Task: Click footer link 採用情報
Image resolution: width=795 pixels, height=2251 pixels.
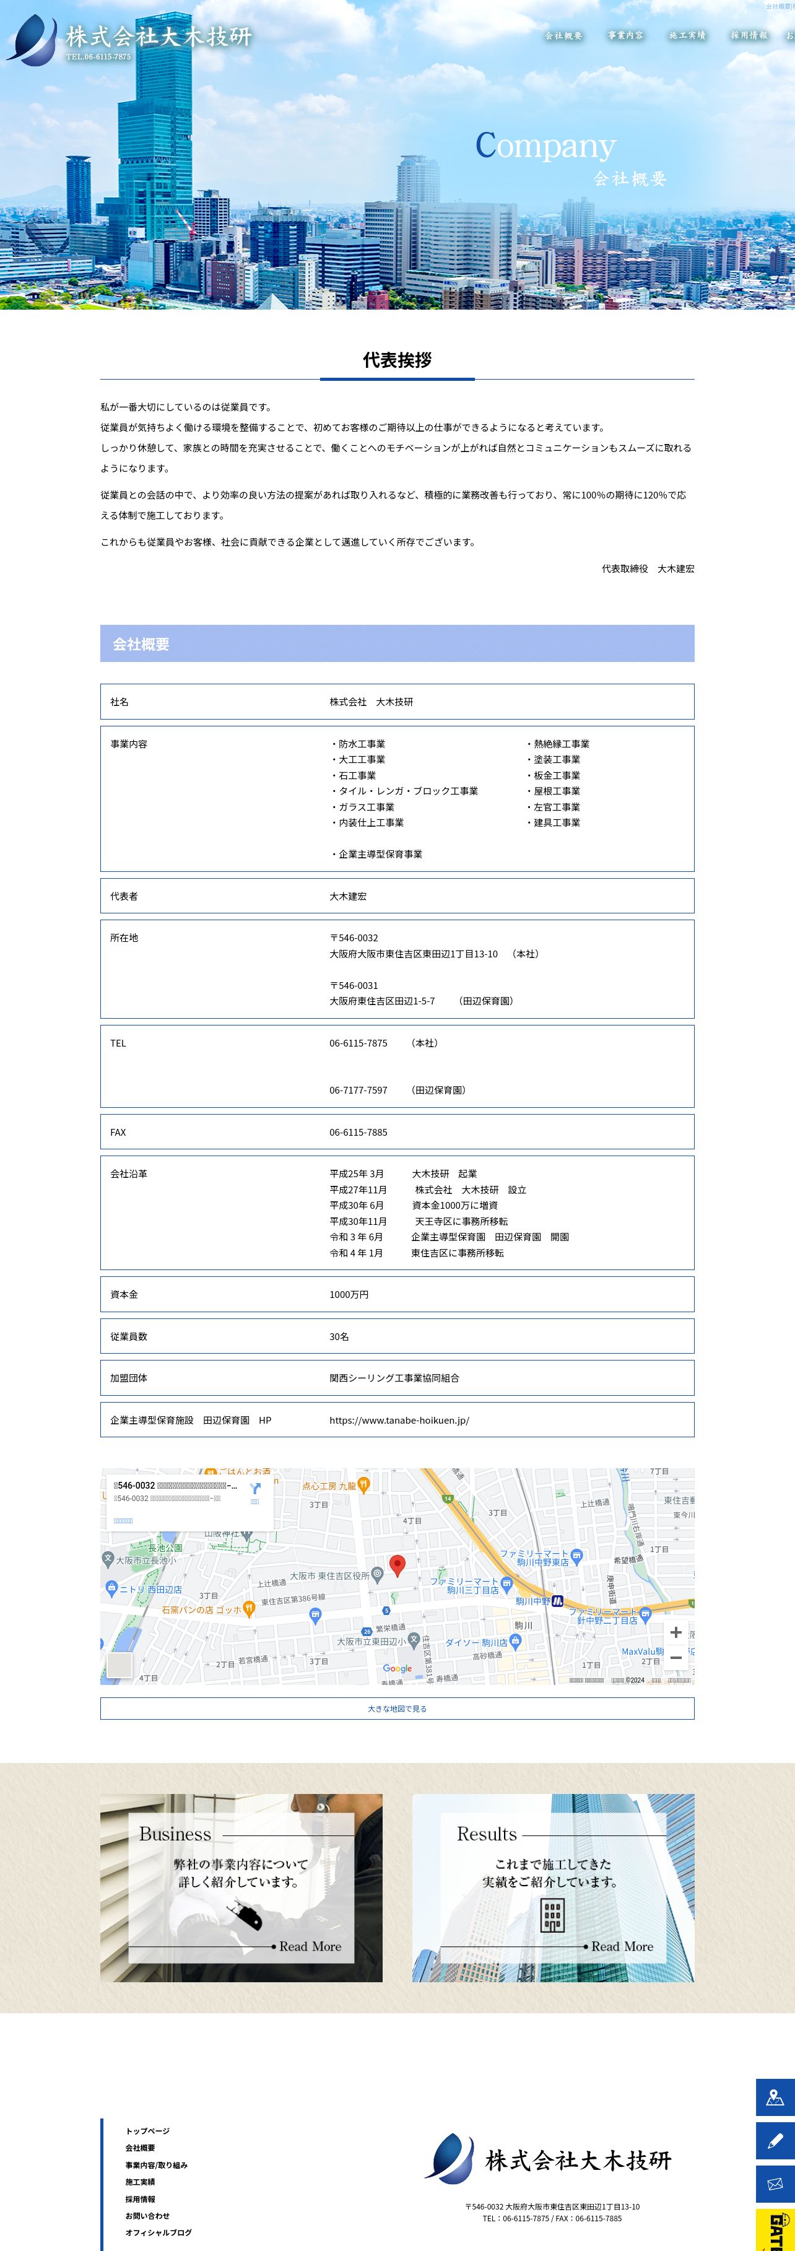Action: 140,2198
